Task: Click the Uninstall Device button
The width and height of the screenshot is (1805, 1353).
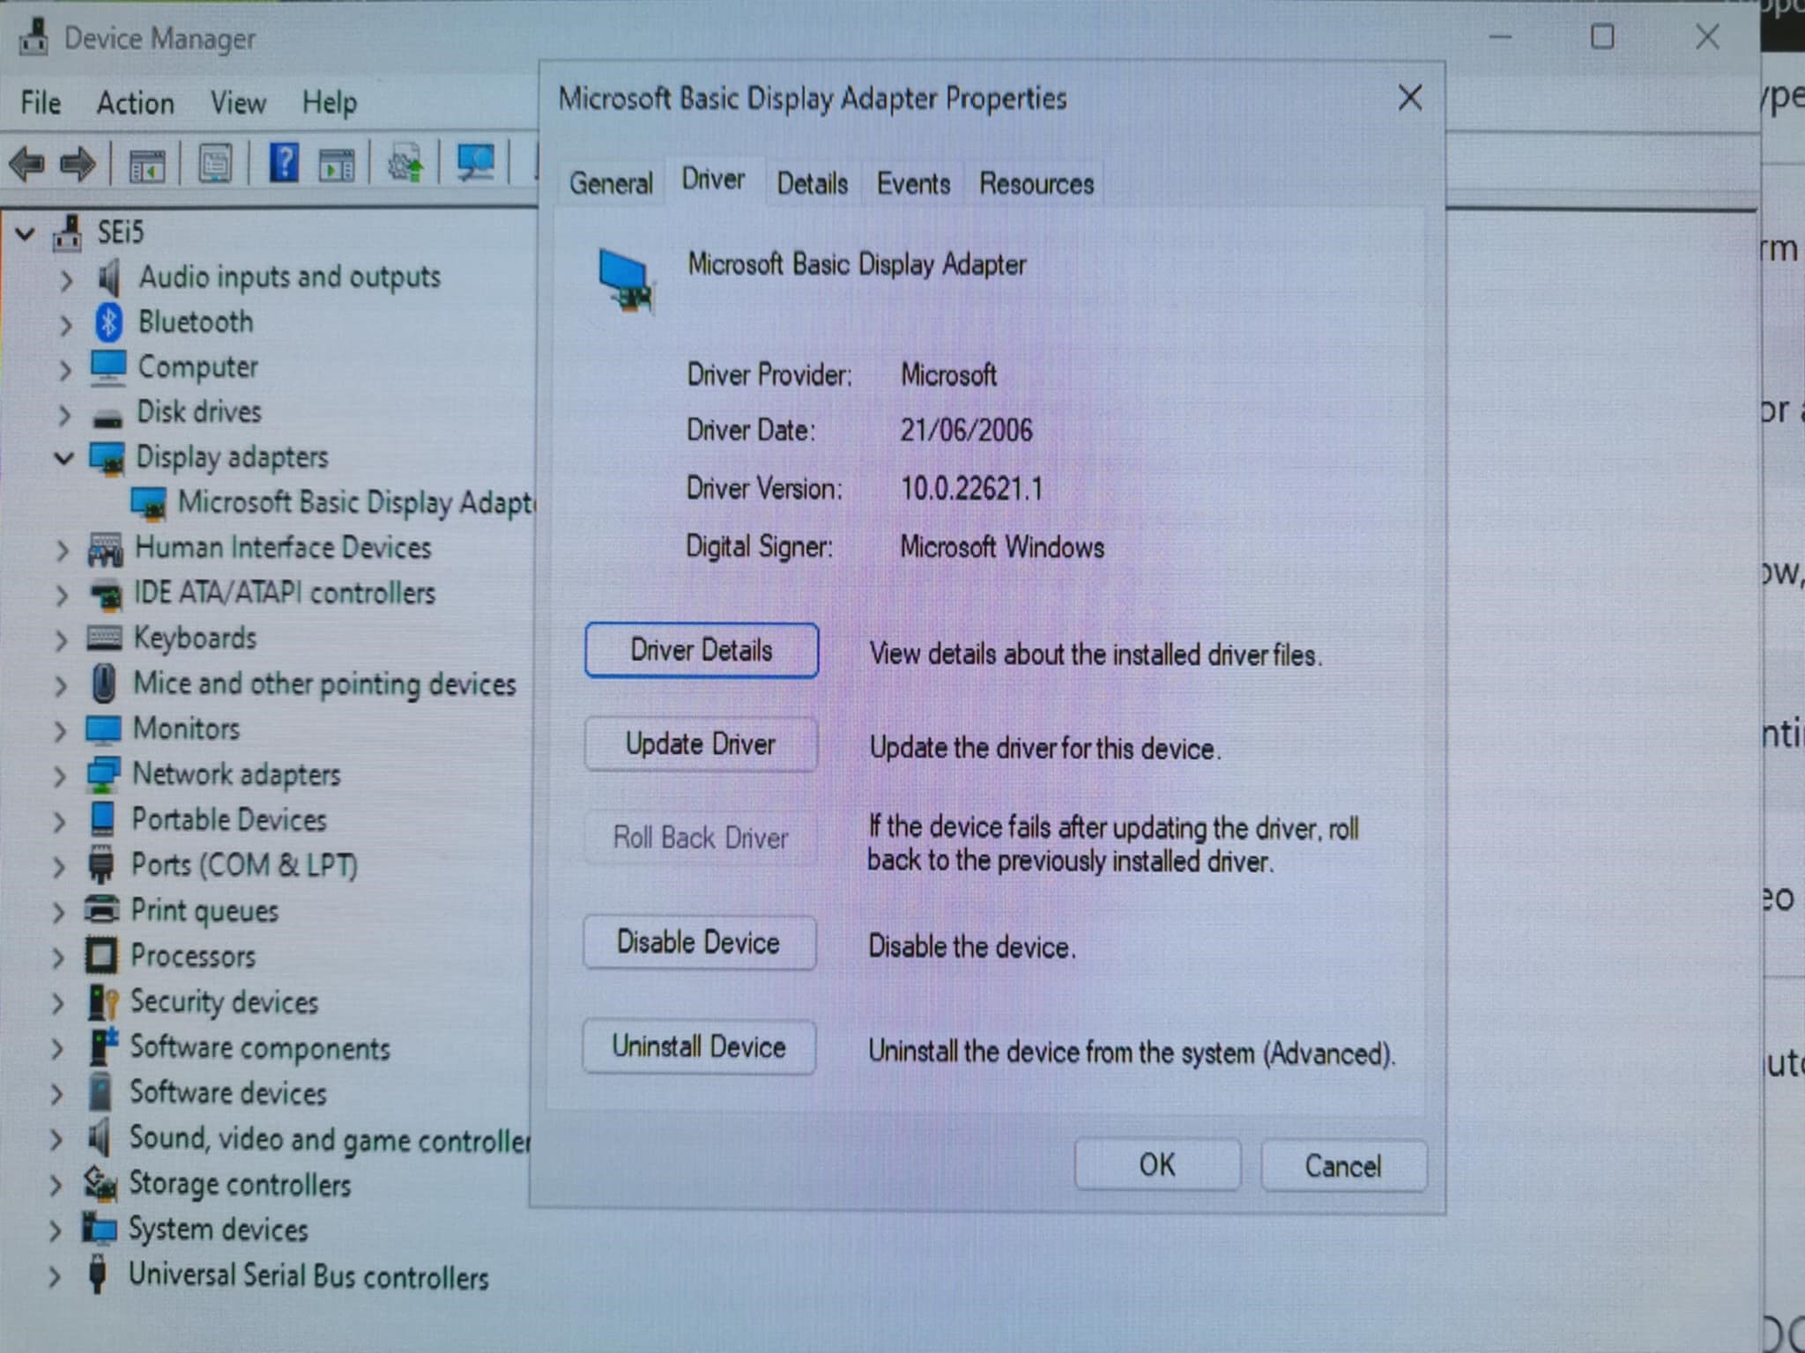Action: (x=699, y=1046)
